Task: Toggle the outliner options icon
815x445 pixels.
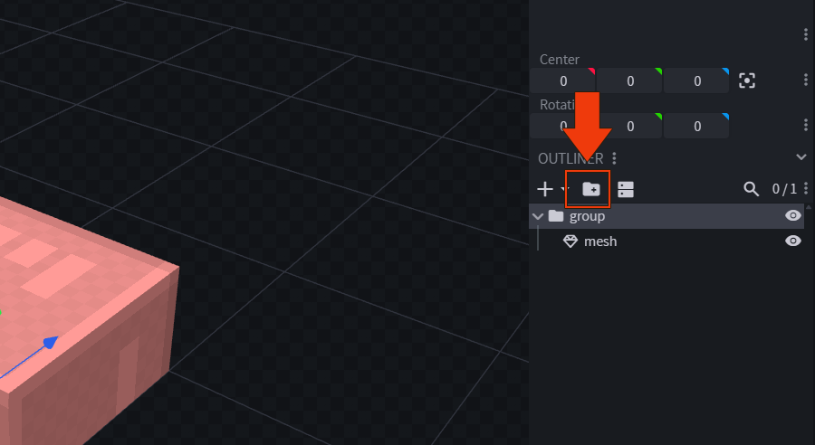Action: point(626,189)
